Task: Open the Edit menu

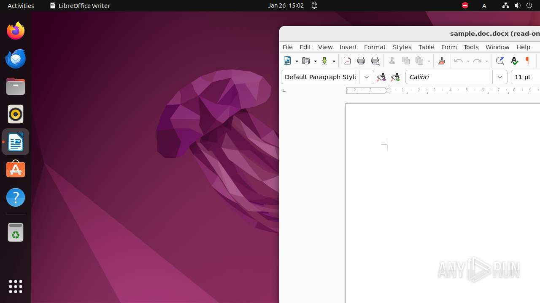Action: click(305, 47)
